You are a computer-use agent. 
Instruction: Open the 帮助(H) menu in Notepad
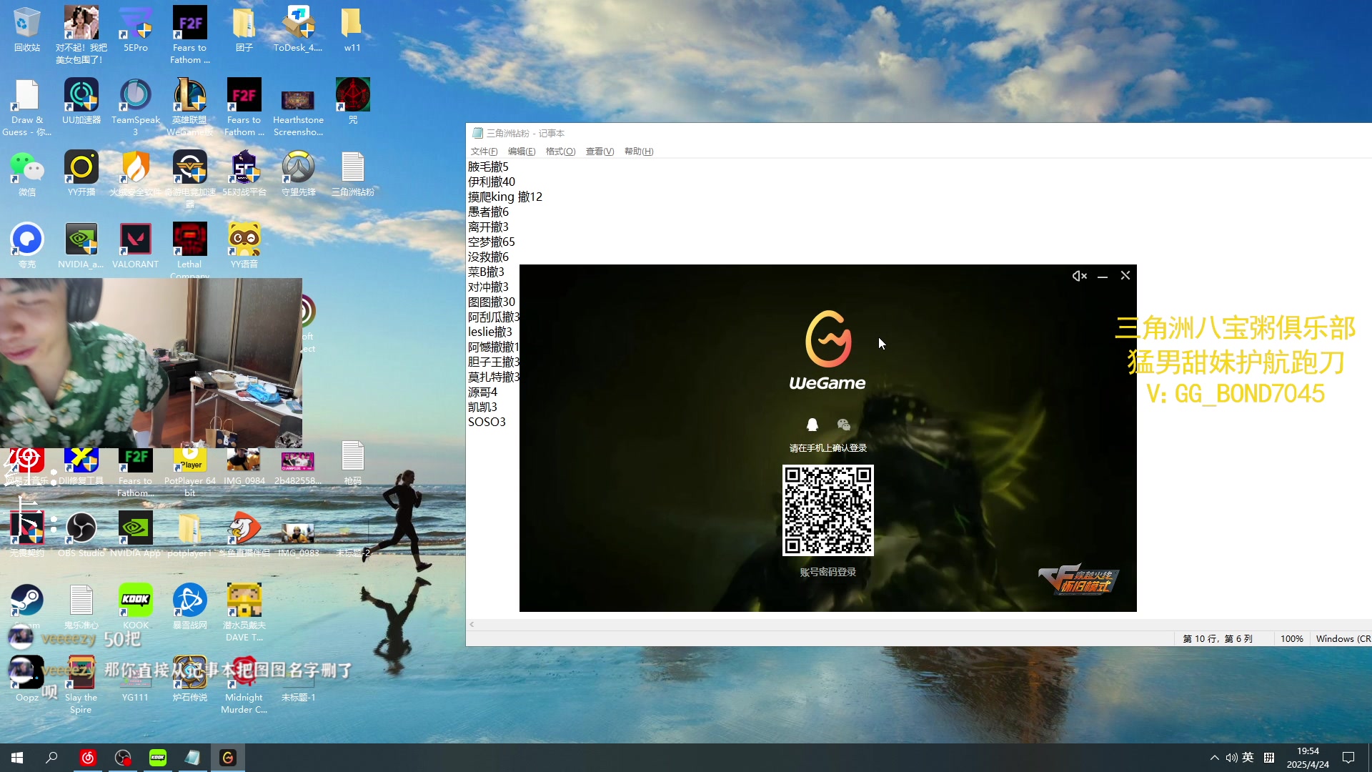(x=639, y=152)
